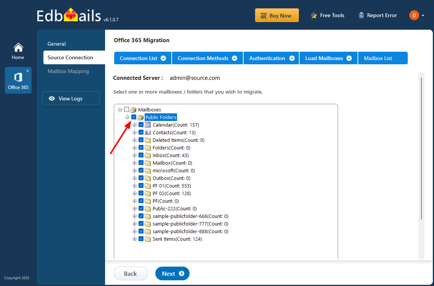This screenshot has height=286, width=434.
Task: Open the Free Tools link
Action: pos(327,16)
